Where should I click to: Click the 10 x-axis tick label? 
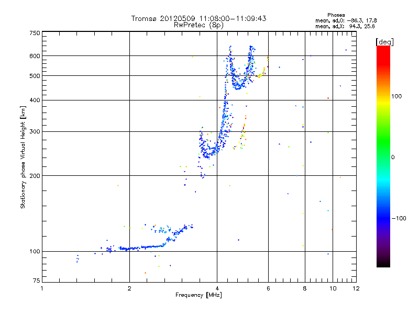333,288
